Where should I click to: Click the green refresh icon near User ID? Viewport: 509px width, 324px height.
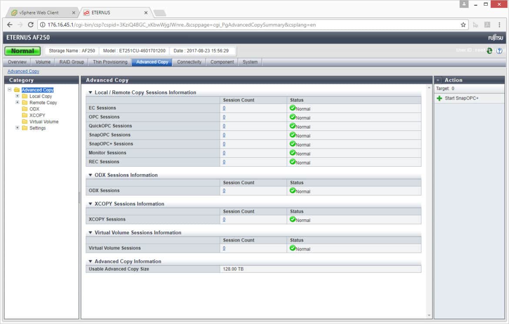pyautogui.click(x=489, y=50)
